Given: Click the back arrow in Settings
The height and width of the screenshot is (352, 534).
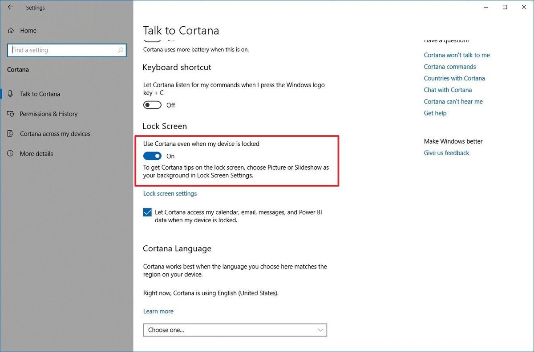Looking at the screenshot, I should coord(10,7).
